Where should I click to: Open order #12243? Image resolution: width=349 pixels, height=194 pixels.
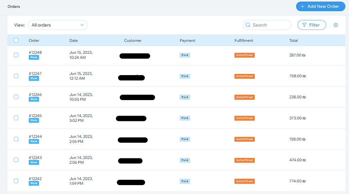click(x=35, y=157)
